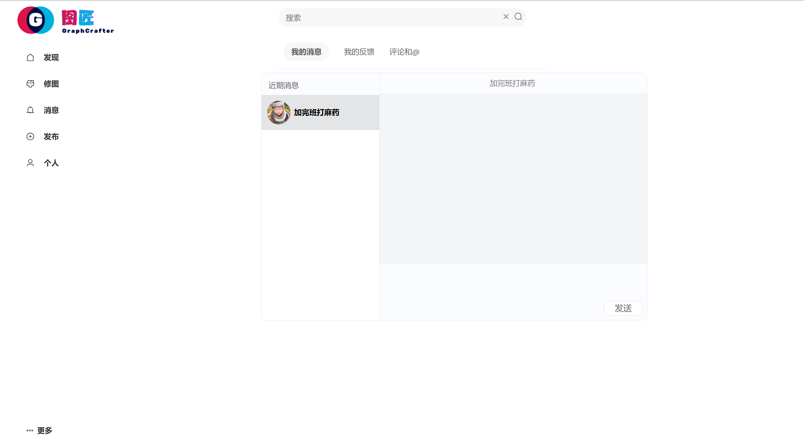Click the GraphCrafter circular G logo
This screenshot has height=447, width=804.
(x=36, y=20)
